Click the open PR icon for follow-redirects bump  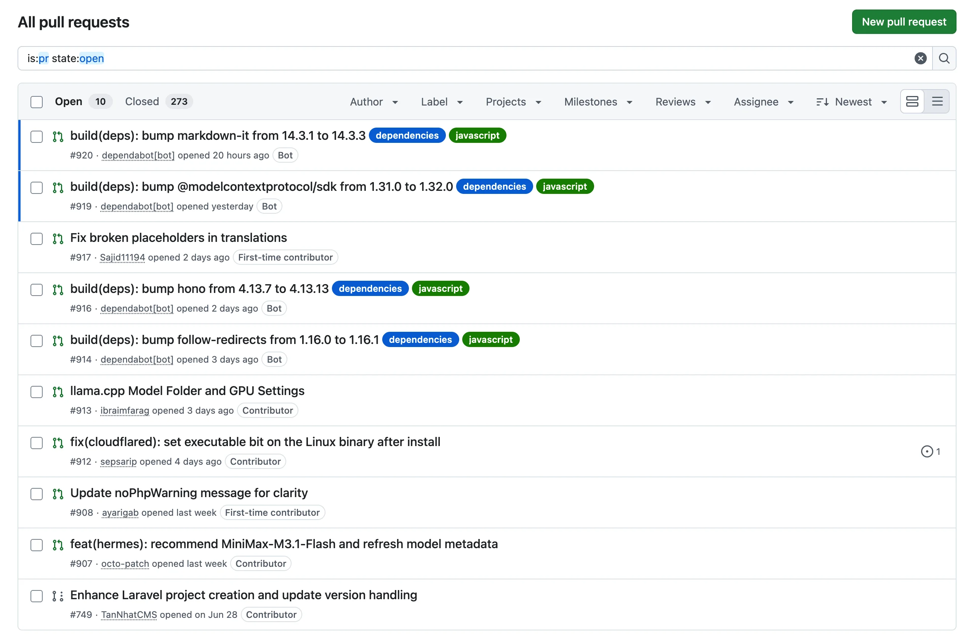pyautogui.click(x=58, y=341)
